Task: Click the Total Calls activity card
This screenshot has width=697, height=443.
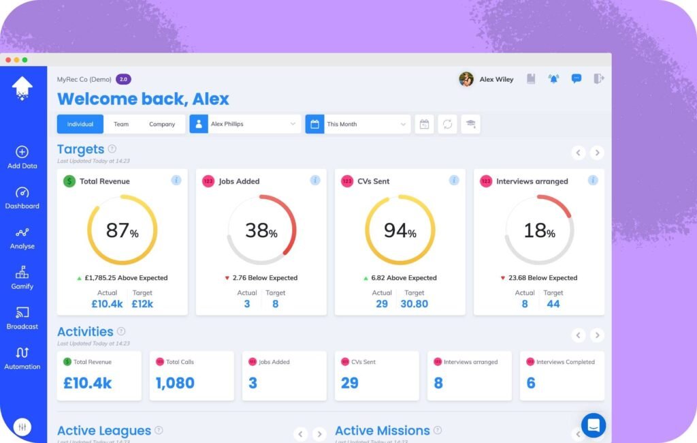Action: point(191,376)
